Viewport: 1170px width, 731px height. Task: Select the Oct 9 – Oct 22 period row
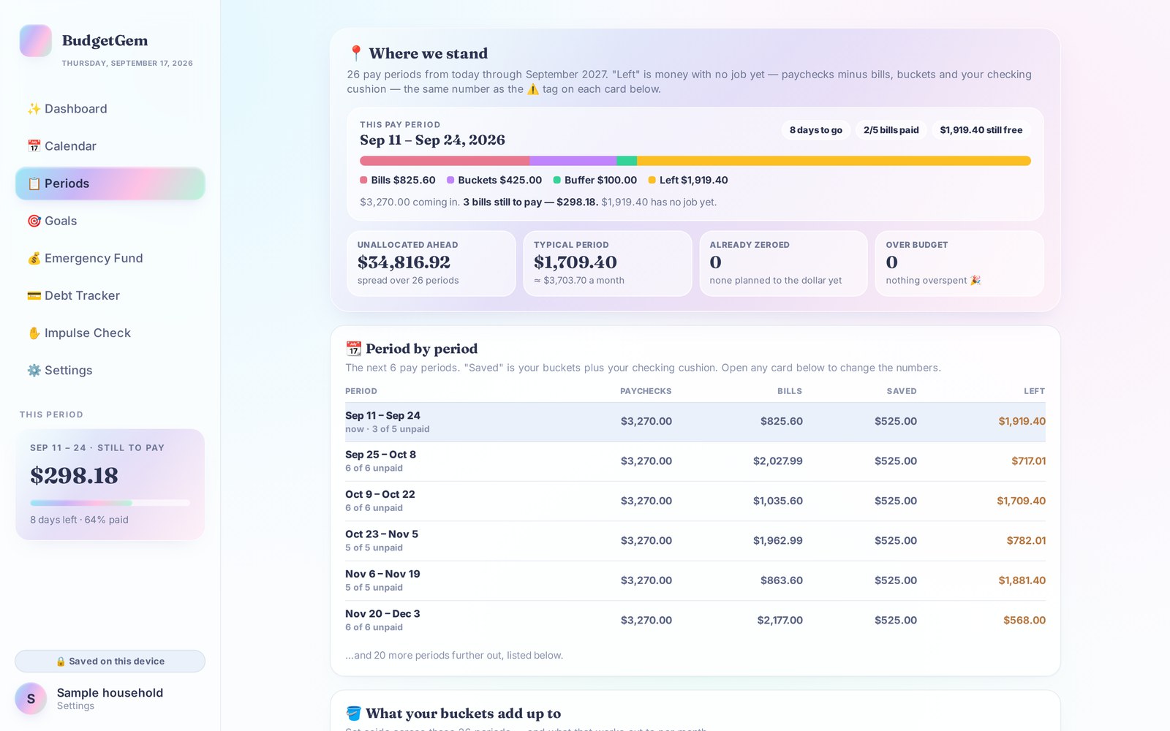695,501
